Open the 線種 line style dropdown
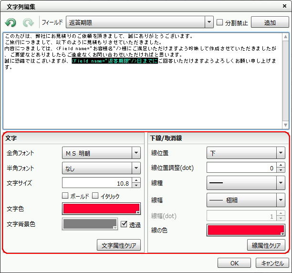The width and height of the screenshot is (292, 273). (246, 183)
